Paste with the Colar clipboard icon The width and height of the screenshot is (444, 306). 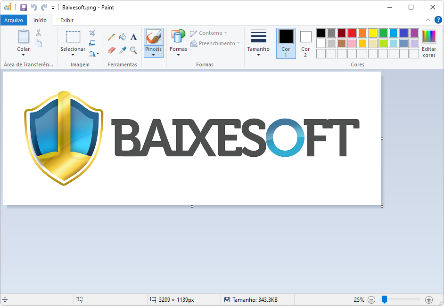[x=24, y=37]
